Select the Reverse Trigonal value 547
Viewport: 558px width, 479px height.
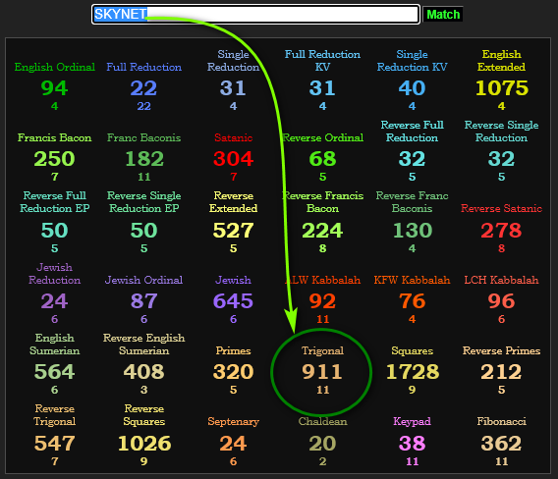[x=54, y=443]
